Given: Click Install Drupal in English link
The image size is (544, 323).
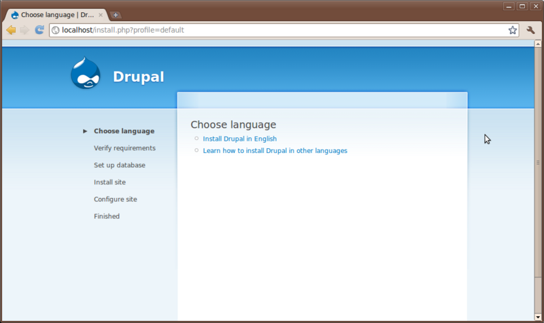Looking at the screenshot, I should click(240, 139).
